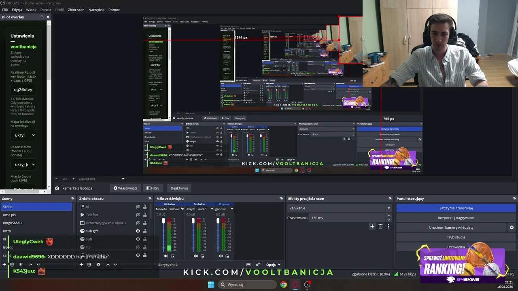Add a new scene
Viewport: 518px width, 291px height.
4,264
